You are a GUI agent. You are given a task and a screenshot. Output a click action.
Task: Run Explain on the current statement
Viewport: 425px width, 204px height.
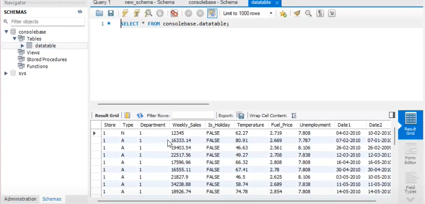click(x=149, y=13)
